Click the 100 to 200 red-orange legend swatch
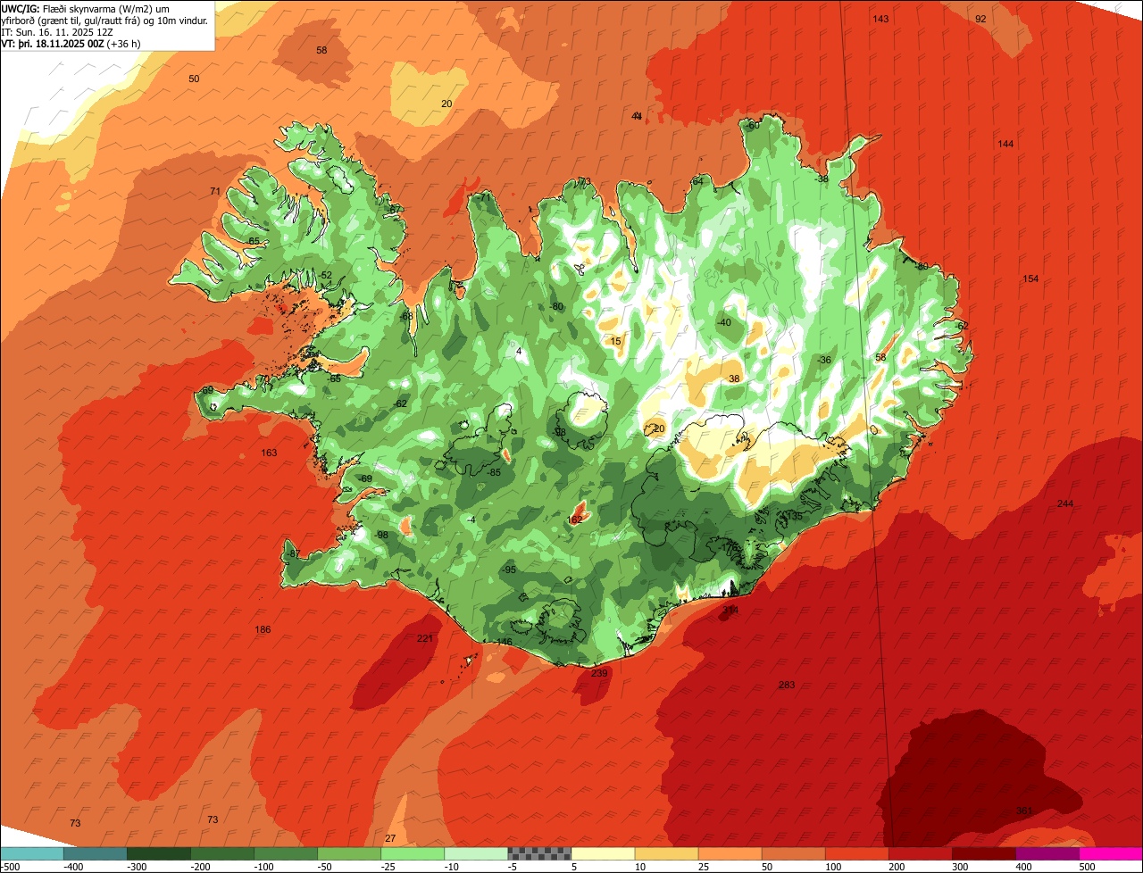Image resolution: width=1143 pixels, height=873 pixels. pyautogui.click(x=856, y=853)
